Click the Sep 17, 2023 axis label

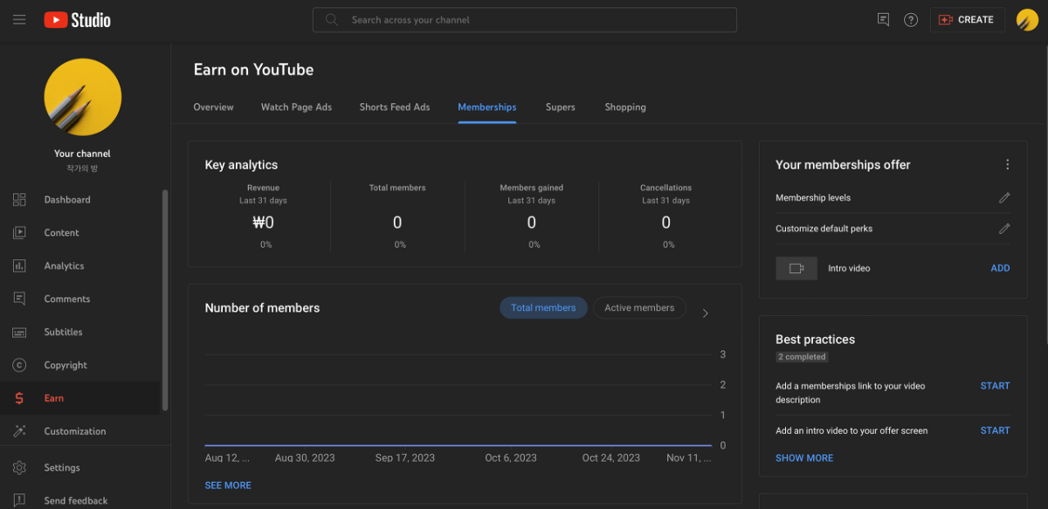point(405,457)
